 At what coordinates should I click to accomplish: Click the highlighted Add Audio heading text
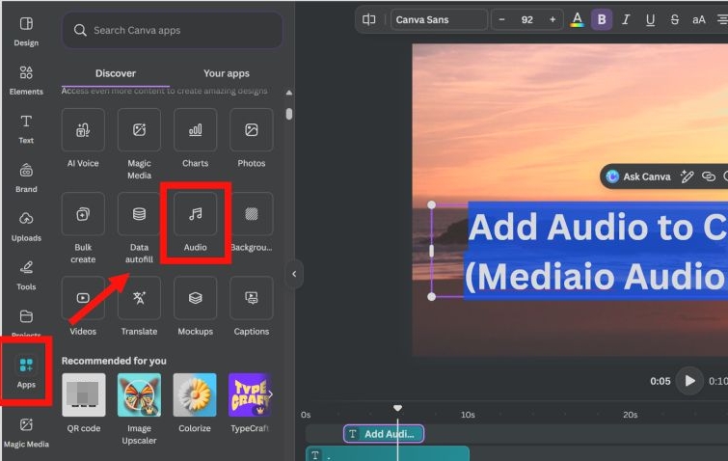[x=598, y=227]
